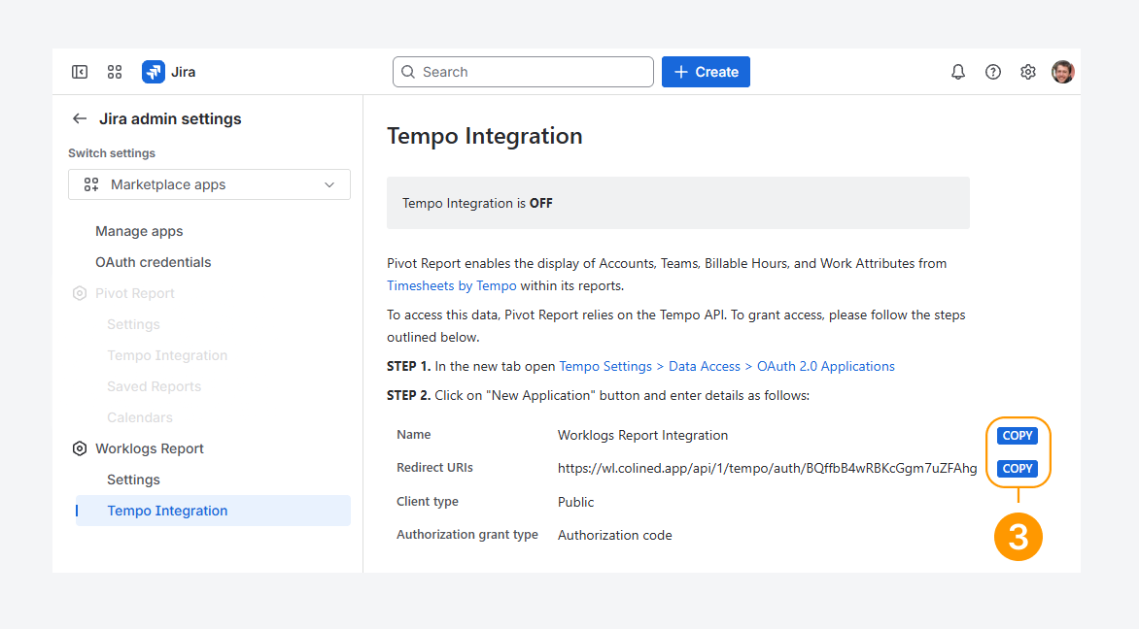Image resolution: width=1139 pixels, height=629 pixels.
Task: Click the Create button
Action: [706, 72]
